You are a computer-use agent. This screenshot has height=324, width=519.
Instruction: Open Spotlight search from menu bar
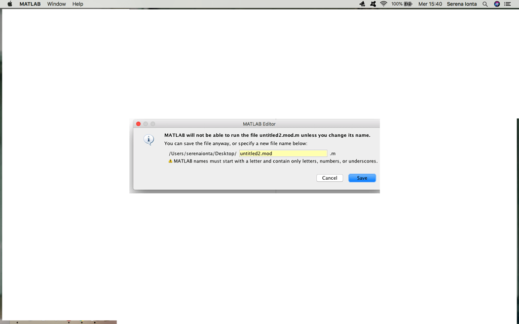pyautogui.click(x=484, y=4)
